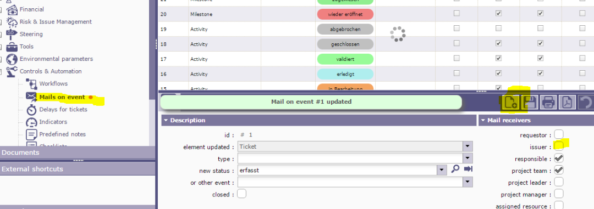This screenshot has width=594, height=209.
Task: Click the Risk & Issue Management icon
Action: pyautogui.click(x=12, y=21)
